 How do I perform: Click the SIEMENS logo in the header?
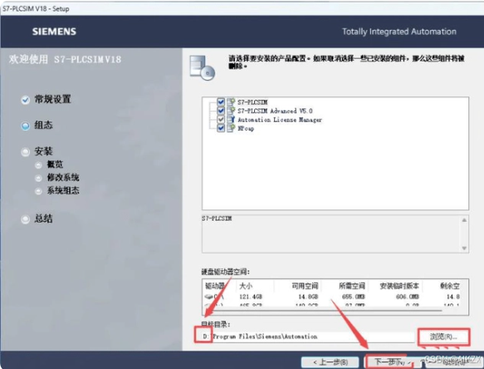tap(54, 32)
